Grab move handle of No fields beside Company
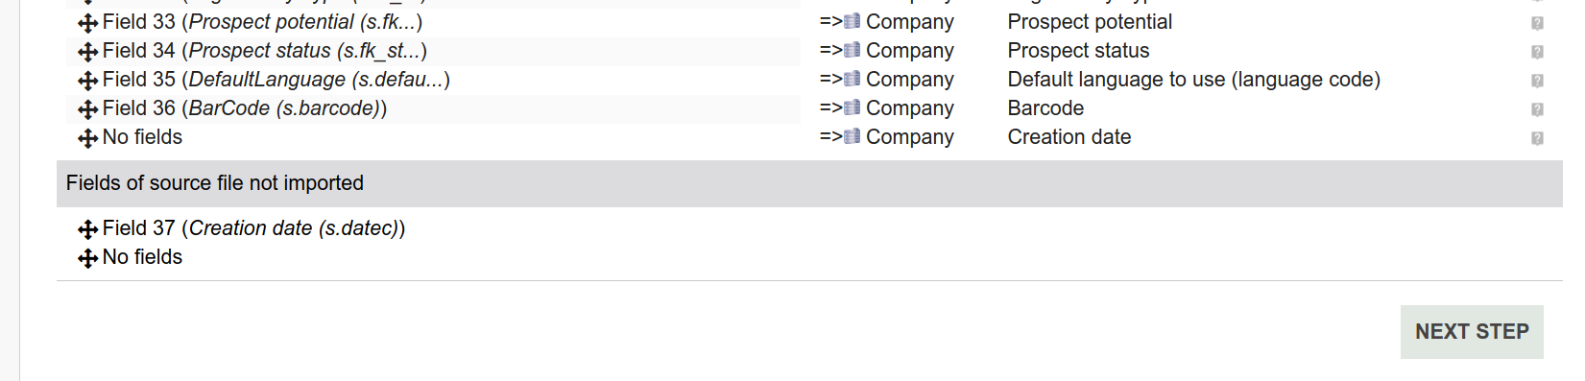1585x381 pixels. click(x=87, y=138)
